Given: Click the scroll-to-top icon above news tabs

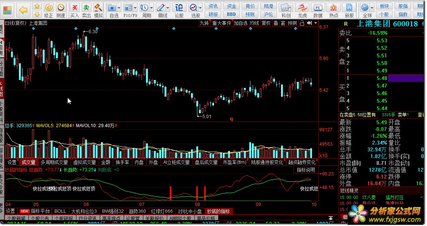Looking at the screenshot, I should (x=331, y=218).
